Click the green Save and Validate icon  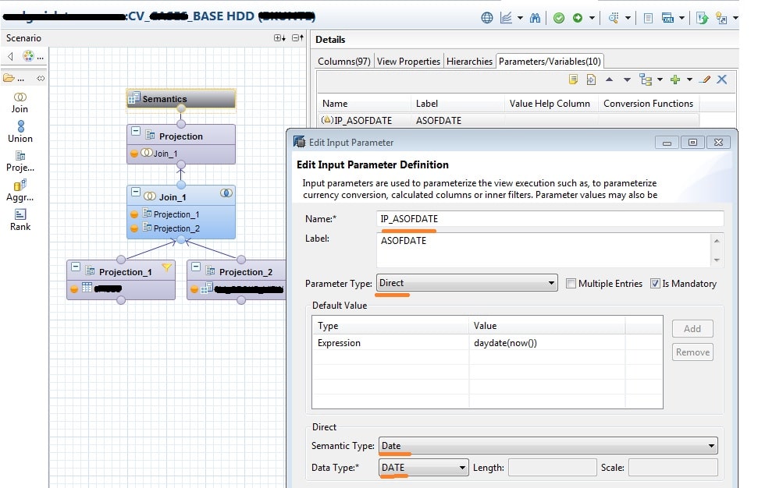tap(559, 17)
